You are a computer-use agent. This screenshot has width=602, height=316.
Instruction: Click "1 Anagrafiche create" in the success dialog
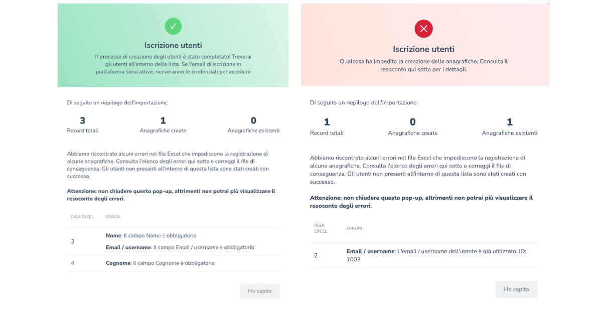point(163,125)
